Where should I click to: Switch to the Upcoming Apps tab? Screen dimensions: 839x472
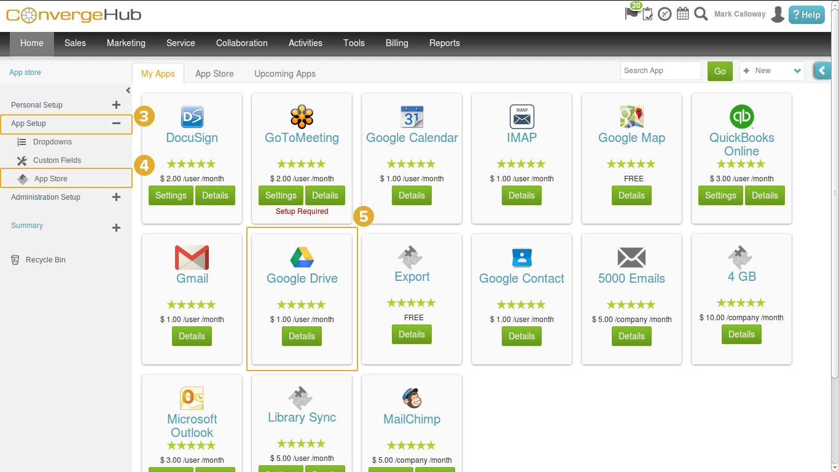(285, 74)
